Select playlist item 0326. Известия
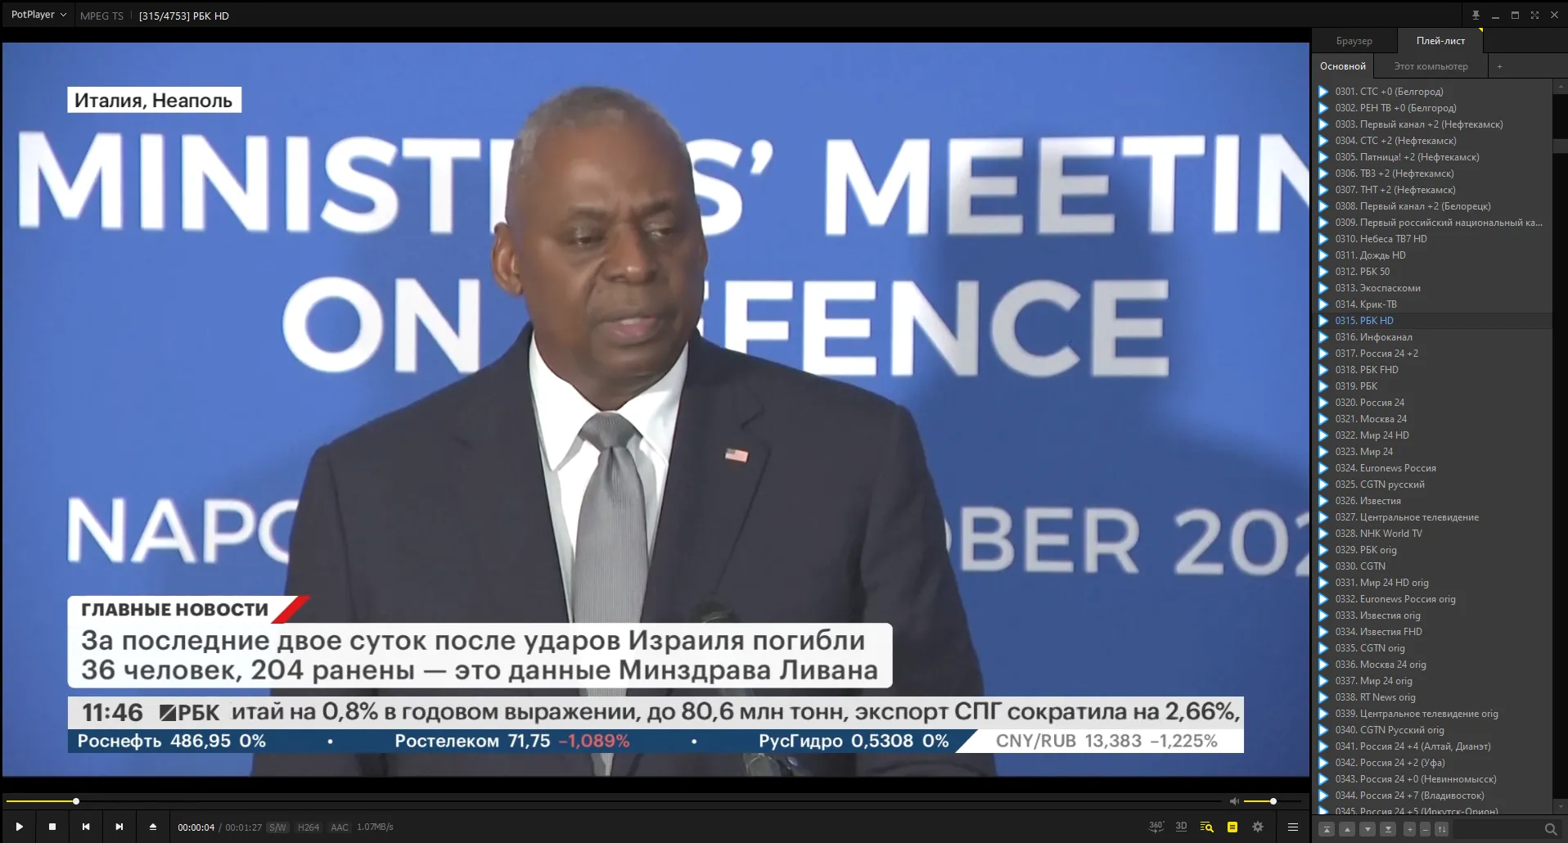The height and width of the screenshot is (843, 1568). (x=1432, y=501)
